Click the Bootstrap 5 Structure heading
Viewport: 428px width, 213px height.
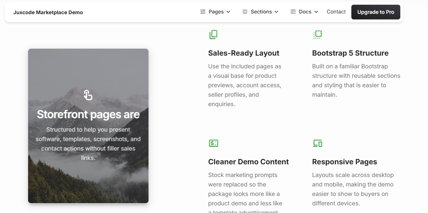coord(350,53)
